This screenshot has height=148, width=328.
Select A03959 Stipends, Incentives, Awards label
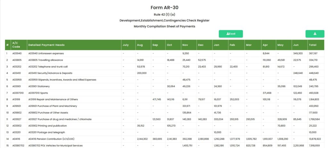tap(62, 80)
